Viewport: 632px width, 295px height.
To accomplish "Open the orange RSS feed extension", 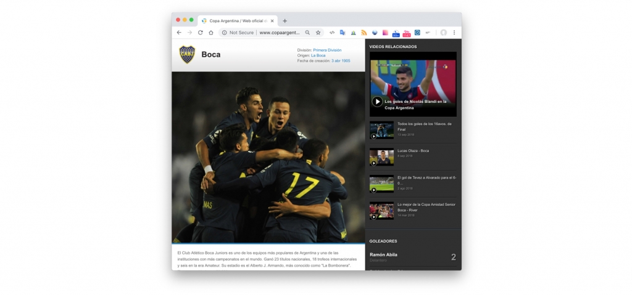I will point(364,33).
